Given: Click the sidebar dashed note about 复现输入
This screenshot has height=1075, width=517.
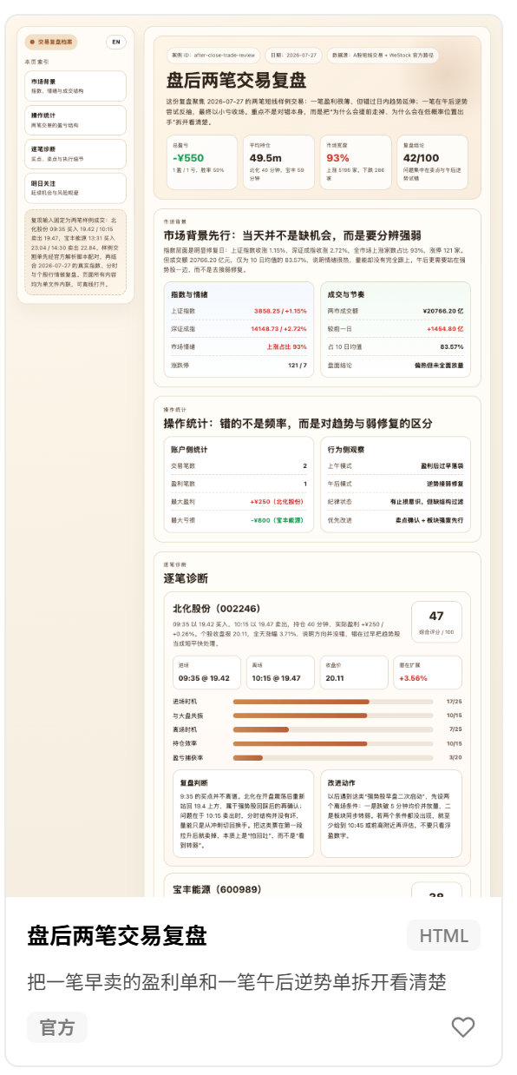Looking at the screenshot, I should pyautogui.click(x=75, y=252).
